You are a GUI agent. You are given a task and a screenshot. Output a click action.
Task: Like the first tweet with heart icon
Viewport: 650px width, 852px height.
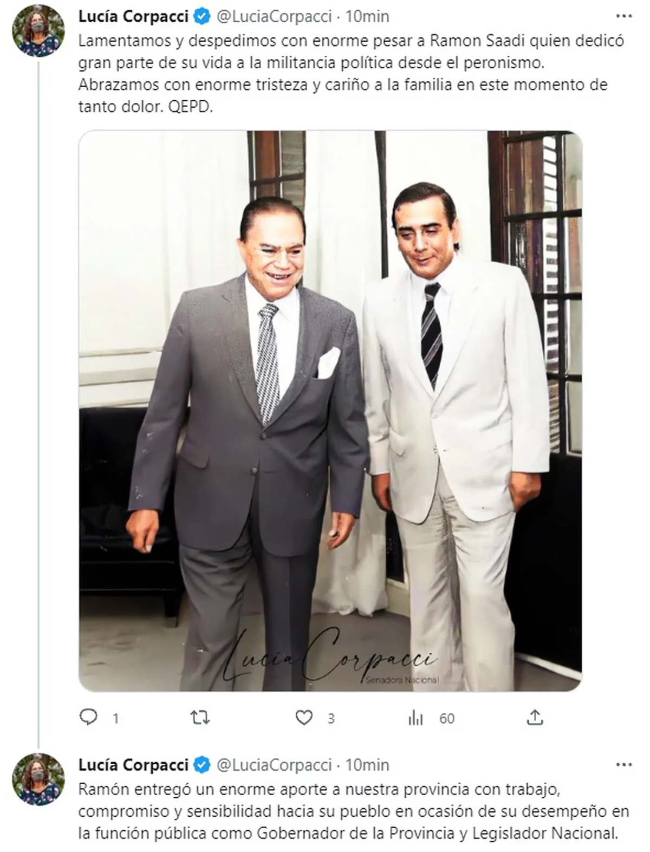tap(304, 718)
